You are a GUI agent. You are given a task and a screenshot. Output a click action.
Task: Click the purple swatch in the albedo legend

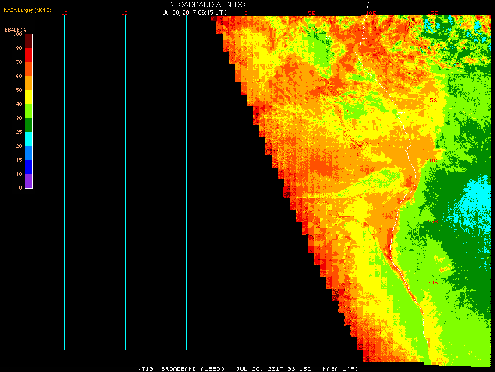(x=28, y=181)
